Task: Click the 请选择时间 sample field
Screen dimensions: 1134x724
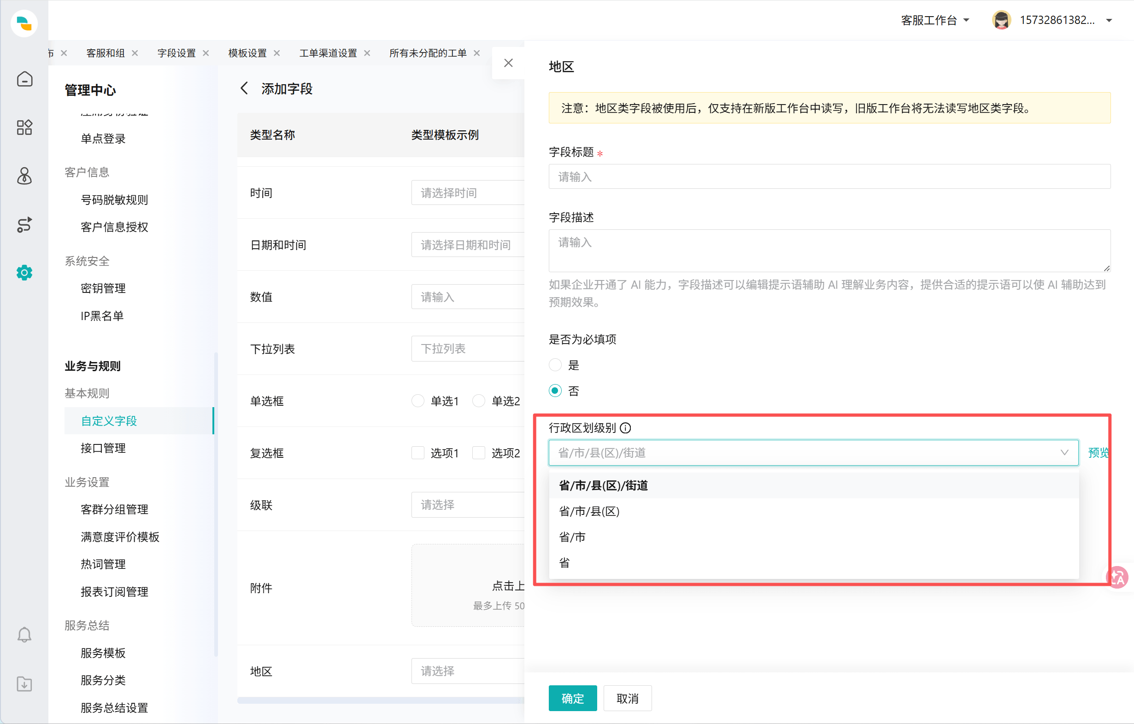Action: (468, 193)
